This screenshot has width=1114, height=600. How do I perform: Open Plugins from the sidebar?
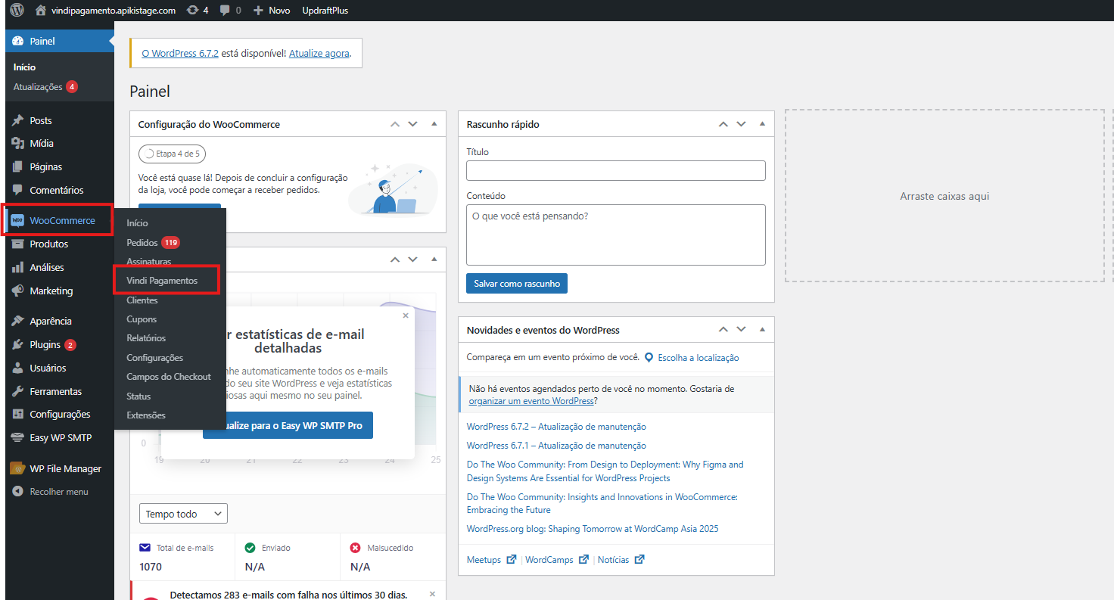(45, 345)
